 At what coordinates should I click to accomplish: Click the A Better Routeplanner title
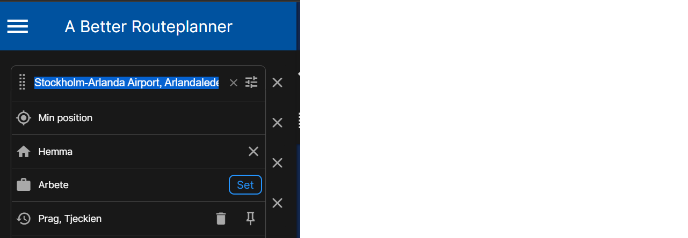148,26
